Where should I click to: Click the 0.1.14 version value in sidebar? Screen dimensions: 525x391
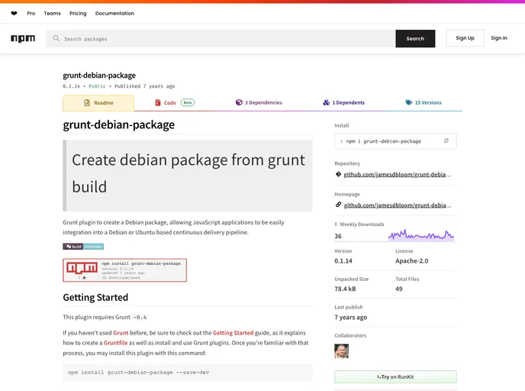[343, 260]
